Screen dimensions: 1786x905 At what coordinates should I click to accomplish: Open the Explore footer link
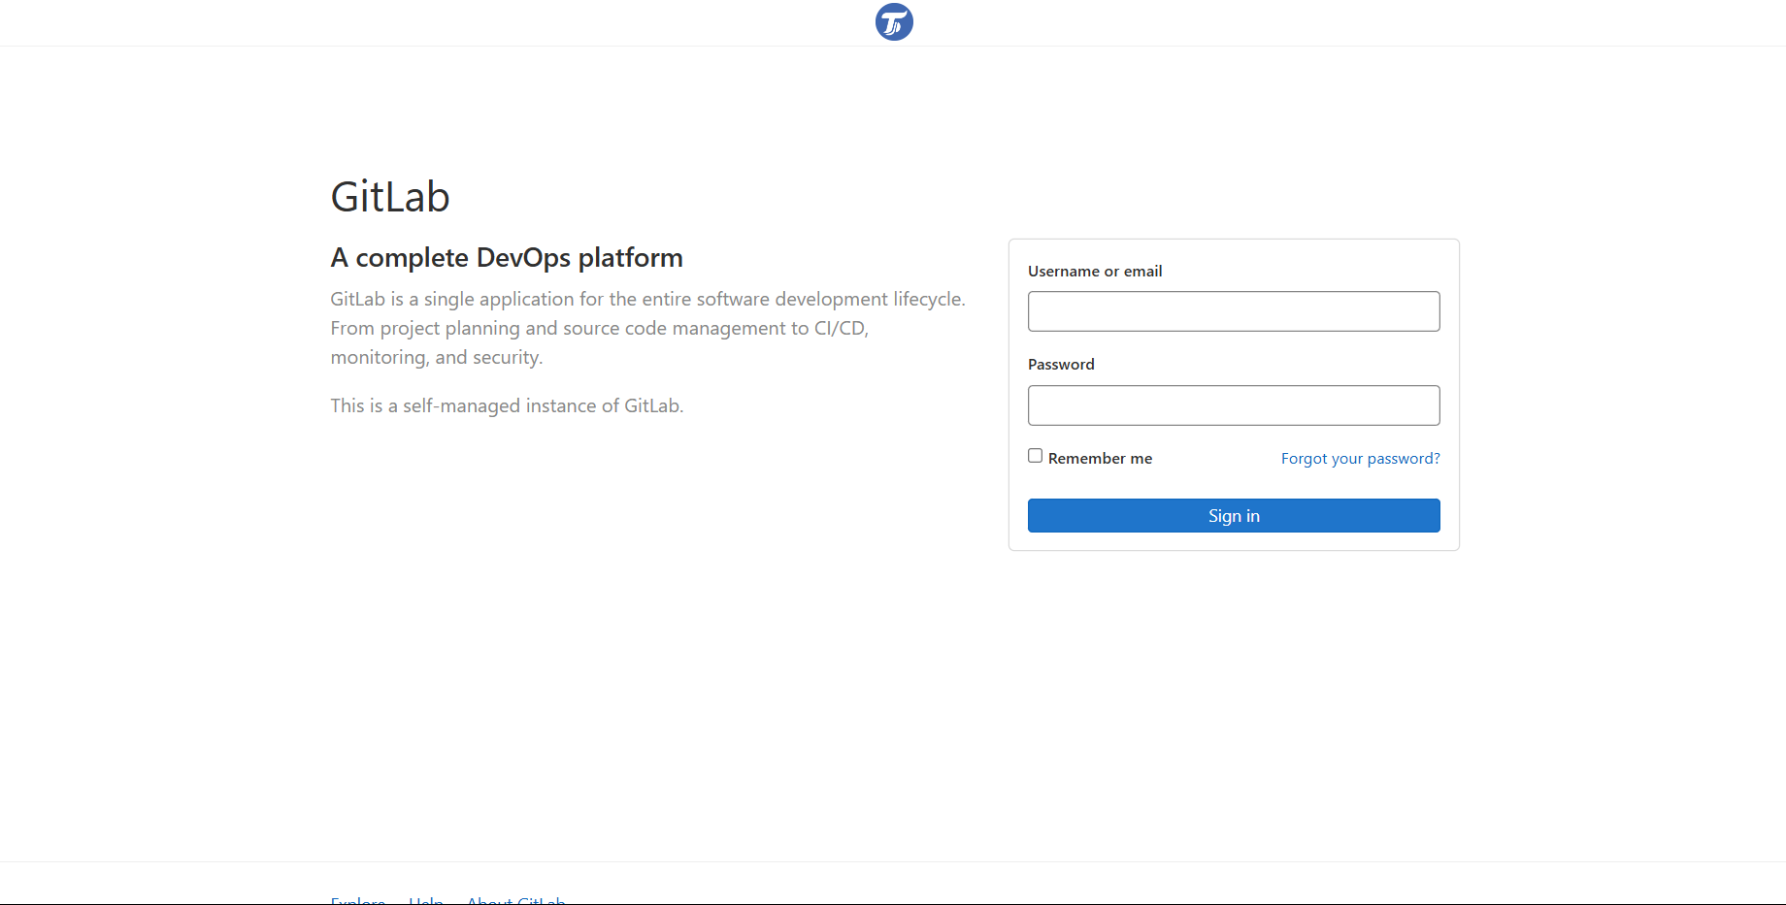tap(358, 899)
